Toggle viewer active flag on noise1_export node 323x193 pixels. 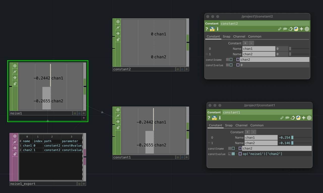(15, 136)
